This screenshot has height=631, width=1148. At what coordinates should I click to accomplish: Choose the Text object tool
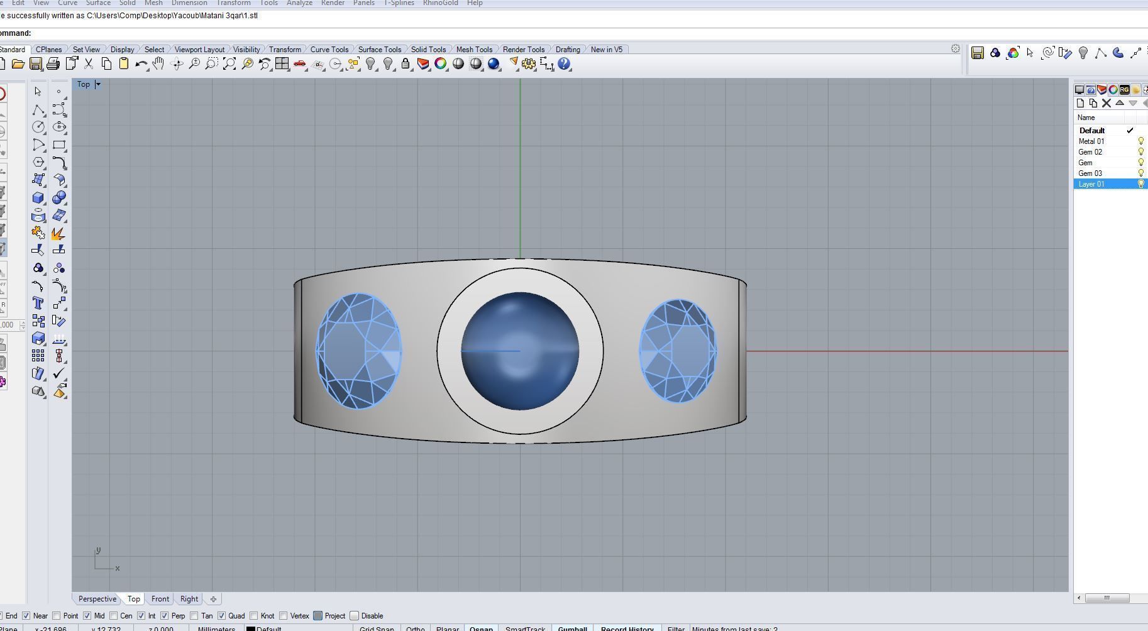[x=38, y=304]
